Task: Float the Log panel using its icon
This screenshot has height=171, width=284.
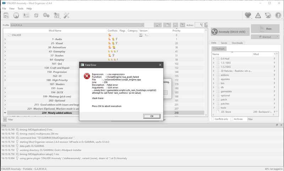Action: click(x=277, y=125)
